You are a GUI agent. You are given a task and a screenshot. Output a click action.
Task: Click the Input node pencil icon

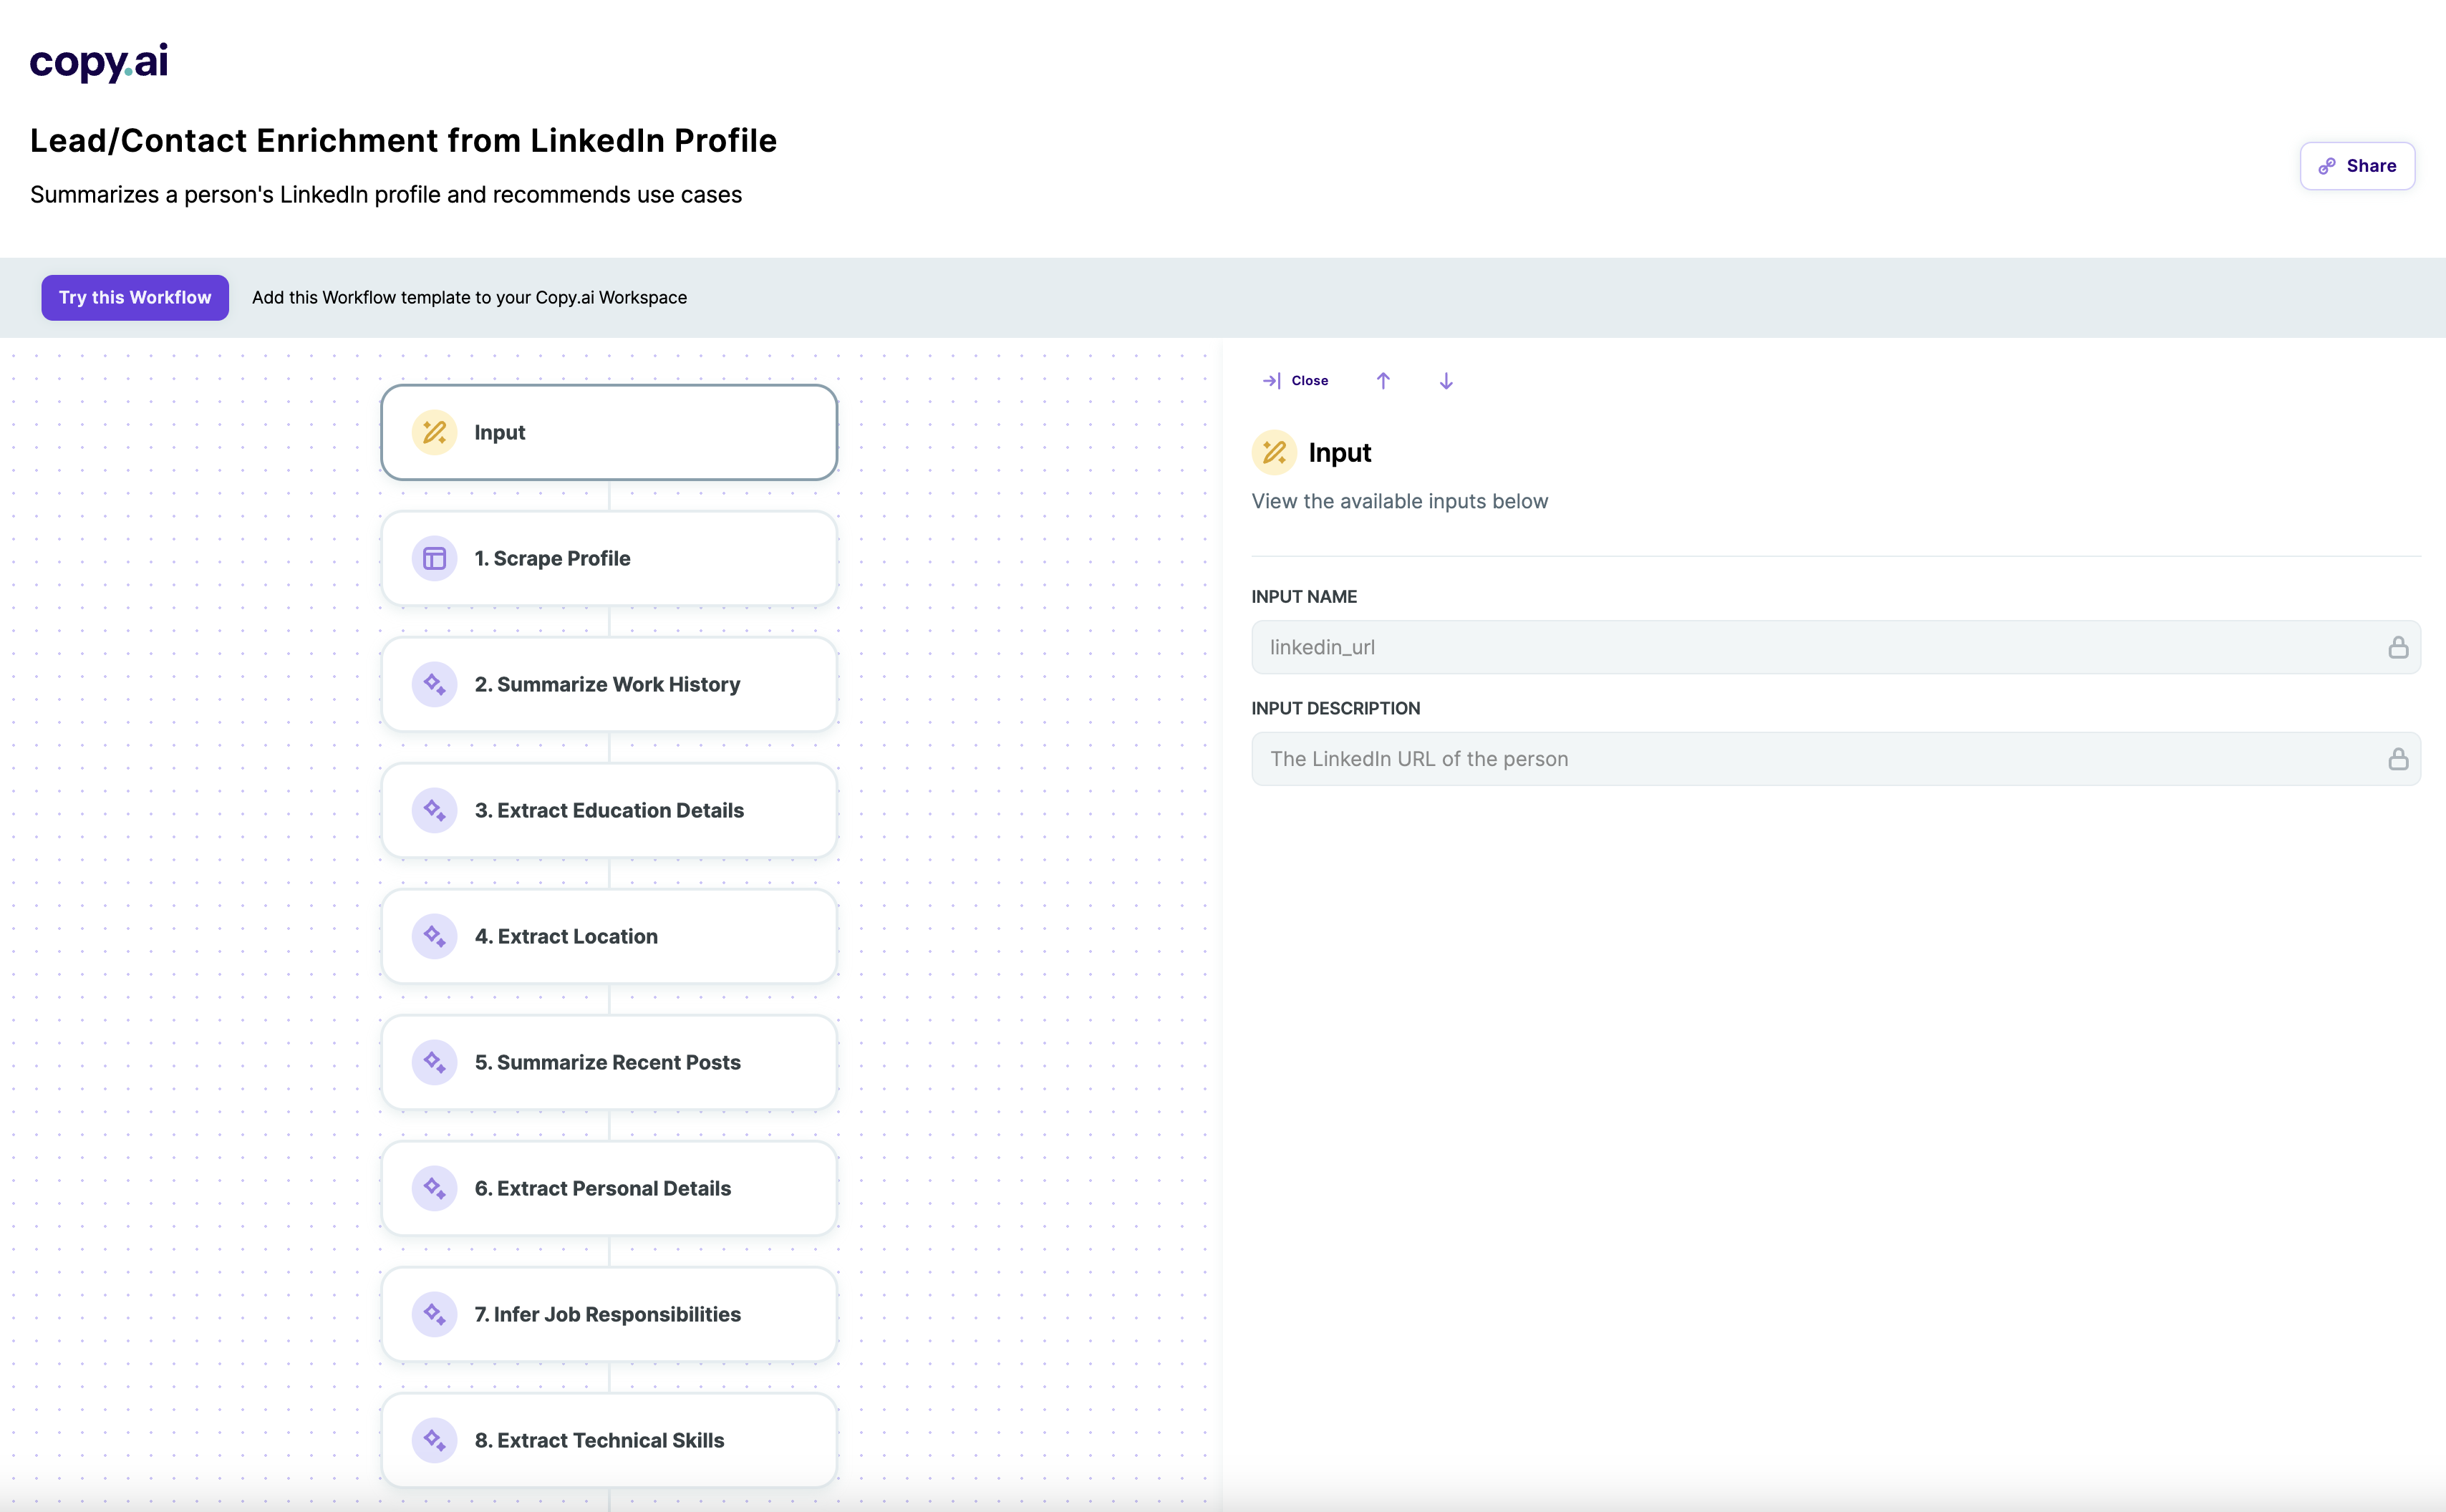(x=434, y=432)
